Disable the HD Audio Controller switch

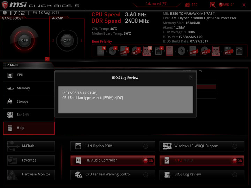(x=148, y=160)
